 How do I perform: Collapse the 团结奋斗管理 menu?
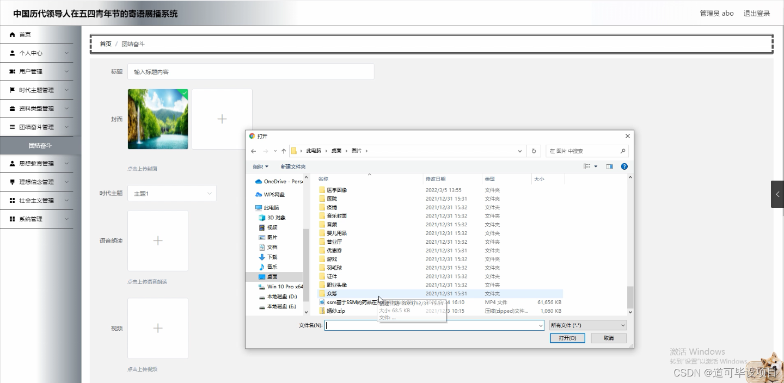36,127
